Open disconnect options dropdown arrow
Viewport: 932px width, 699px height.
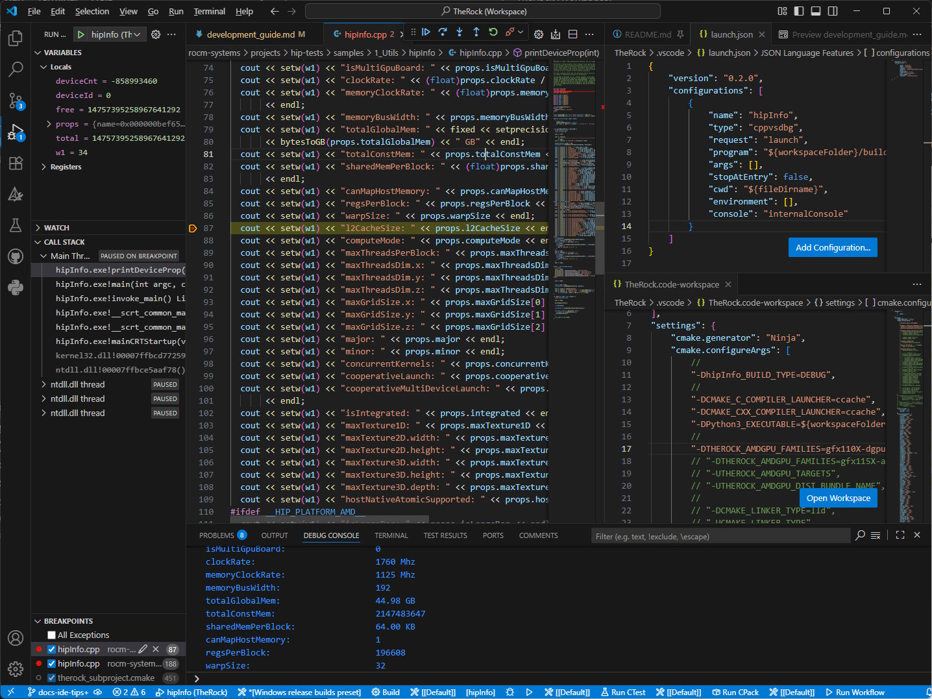(521, 32)
